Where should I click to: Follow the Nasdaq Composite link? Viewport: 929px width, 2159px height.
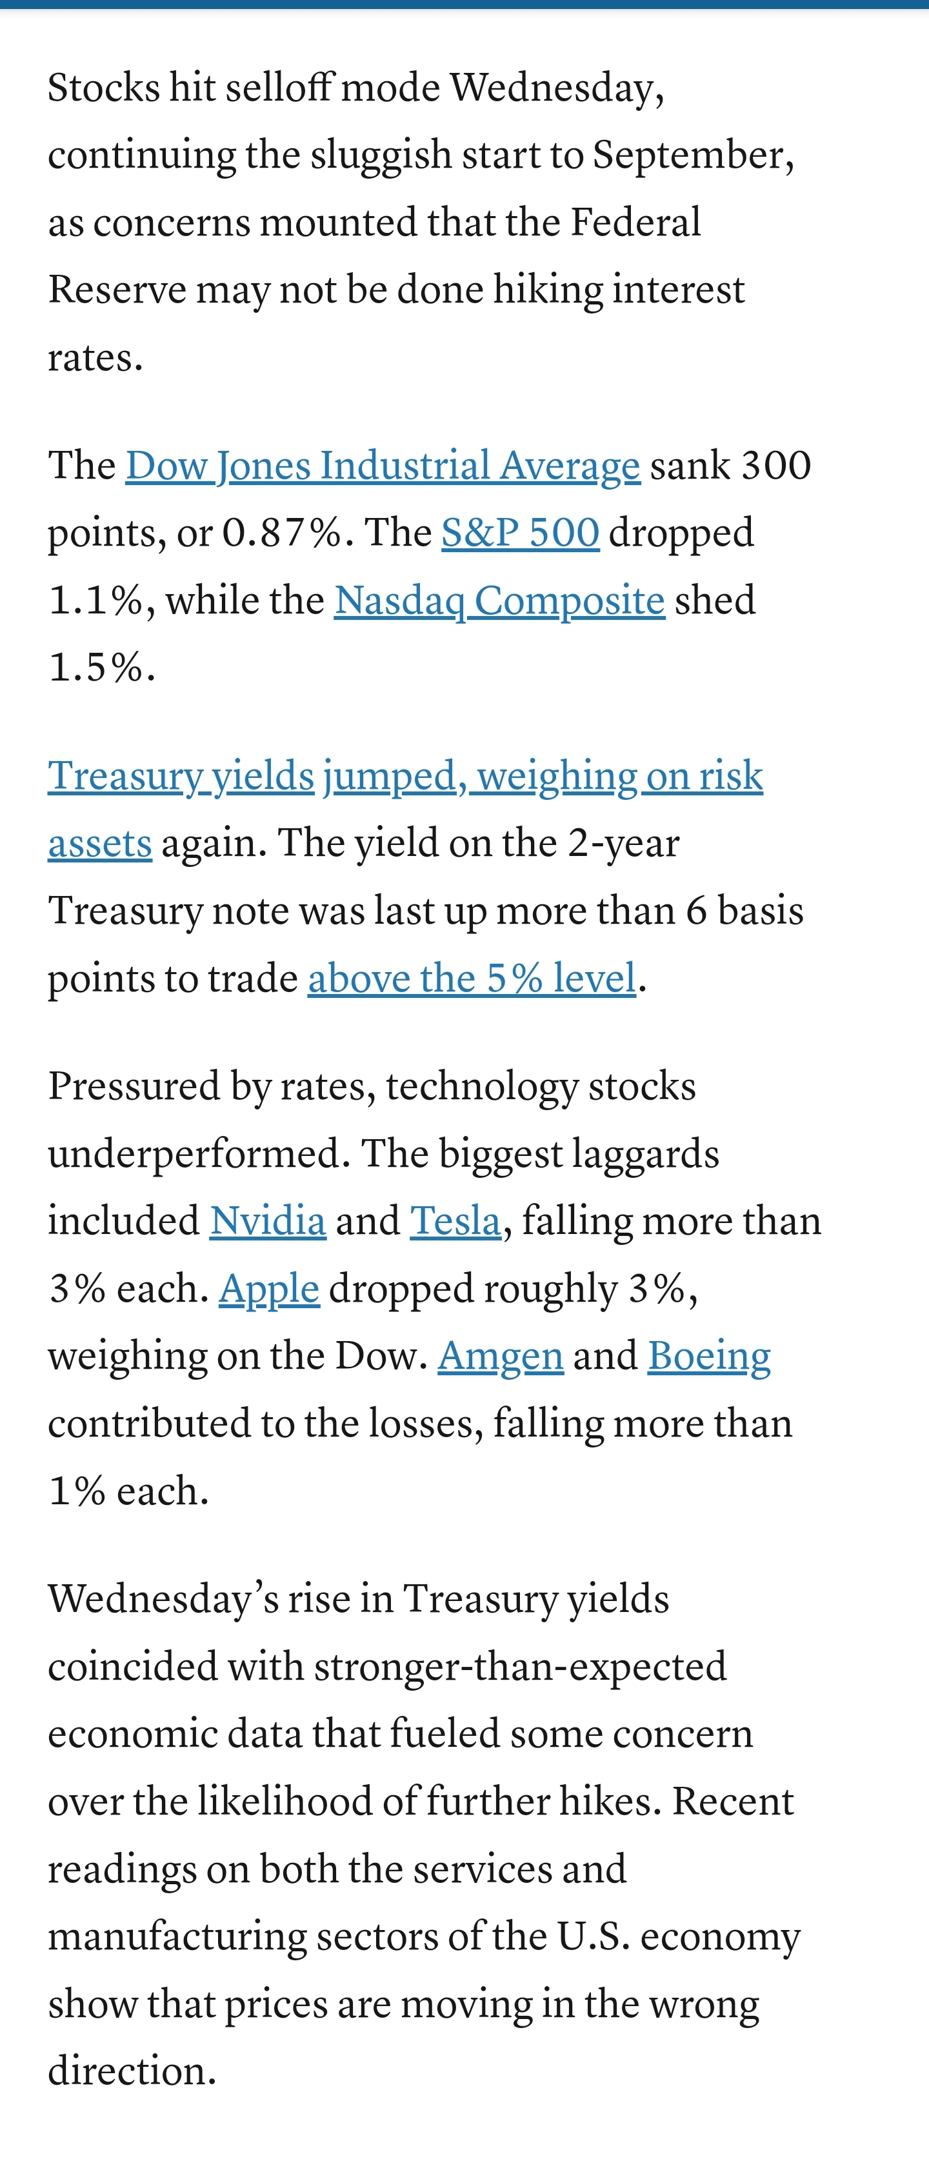point(500,601)
